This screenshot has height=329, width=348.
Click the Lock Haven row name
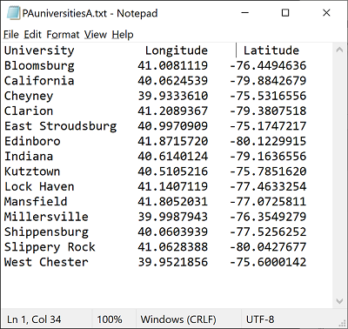[x=39, y=186]
